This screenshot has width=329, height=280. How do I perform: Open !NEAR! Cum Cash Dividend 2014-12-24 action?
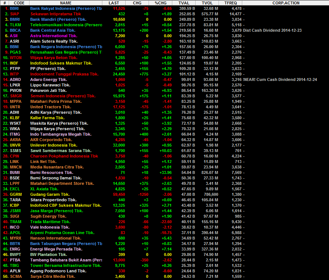pos(280,79)
